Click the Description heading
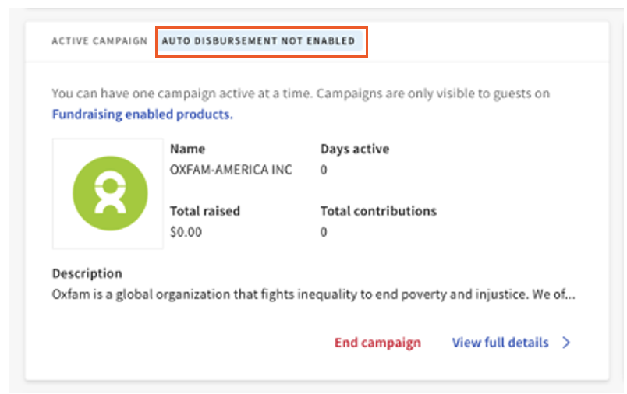Viewport: 627px width, 394px height. pos(87,273)
